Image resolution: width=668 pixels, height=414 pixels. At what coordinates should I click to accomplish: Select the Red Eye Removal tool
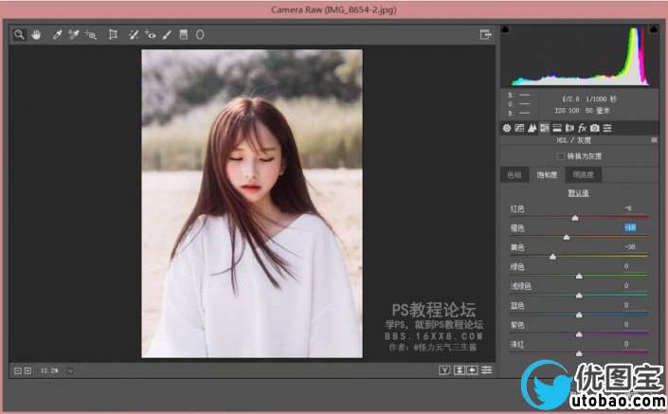(x=151, y=34)
